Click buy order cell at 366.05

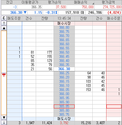pos(114,90)
